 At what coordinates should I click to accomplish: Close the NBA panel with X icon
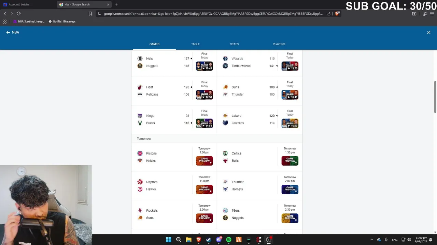pyautogui.click(x=429, y=32)
